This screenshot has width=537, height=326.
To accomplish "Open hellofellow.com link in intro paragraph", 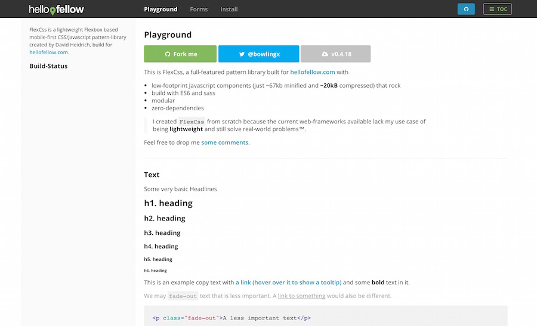I will pos(312,72).
